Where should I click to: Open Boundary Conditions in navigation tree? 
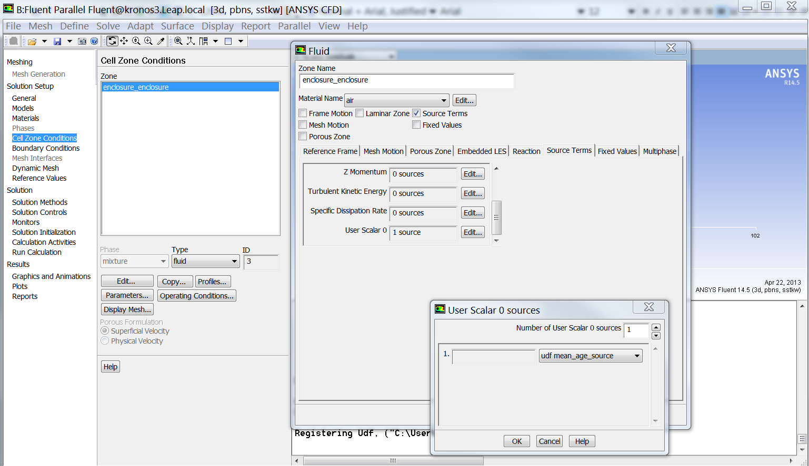tap(46, 148)
